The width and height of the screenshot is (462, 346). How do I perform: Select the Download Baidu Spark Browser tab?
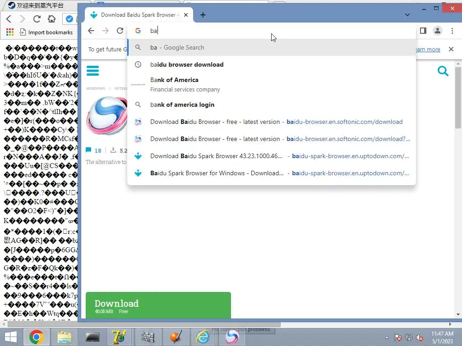(x=139, y=15)
